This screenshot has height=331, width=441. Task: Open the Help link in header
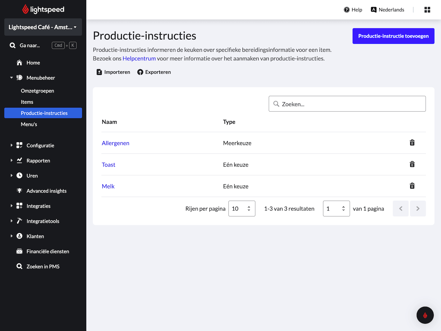tap(357, 10)
